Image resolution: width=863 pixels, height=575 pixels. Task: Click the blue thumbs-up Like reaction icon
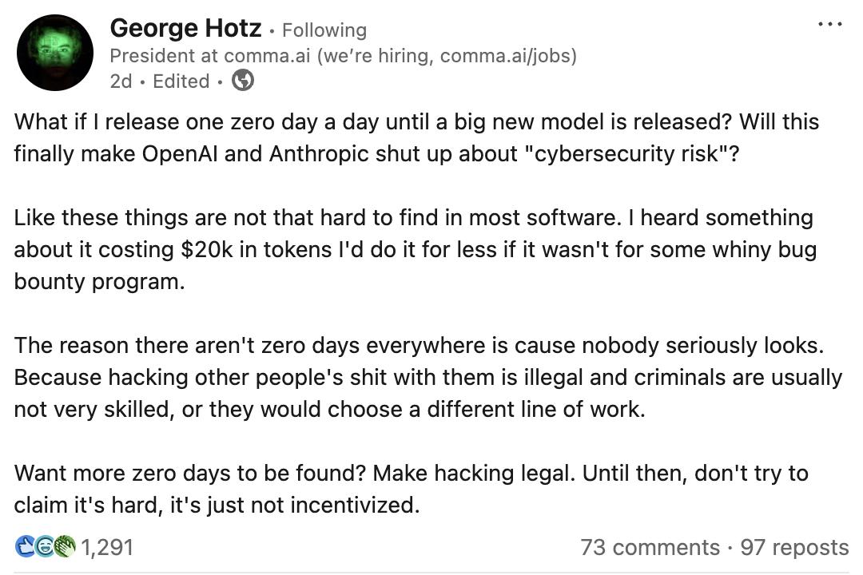25,546
